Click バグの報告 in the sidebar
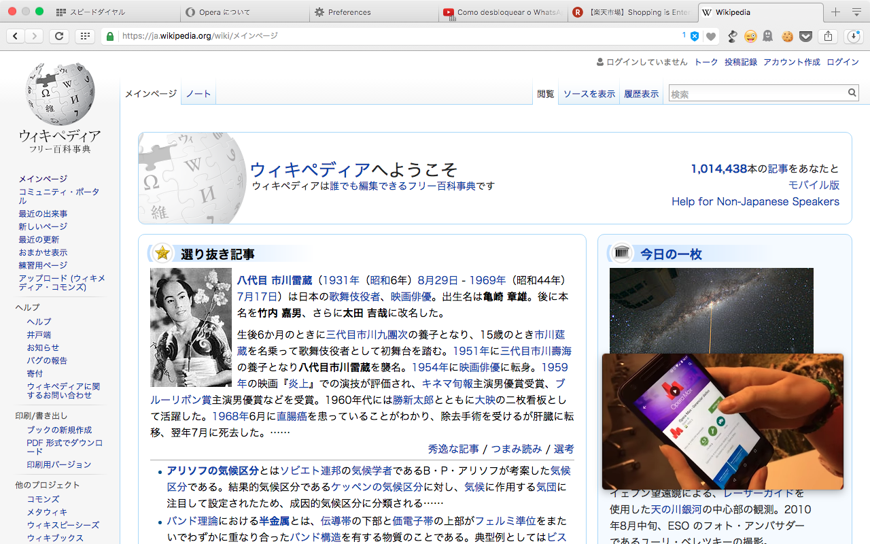870x544 pixels. (x=47, y=360)
